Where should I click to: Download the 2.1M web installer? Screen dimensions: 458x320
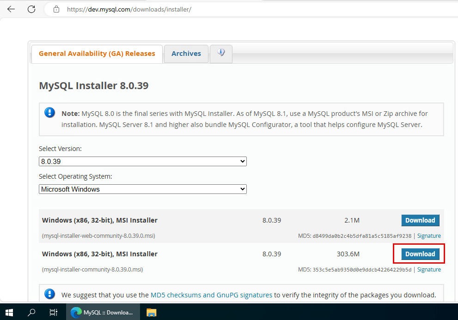click(420, 220)
